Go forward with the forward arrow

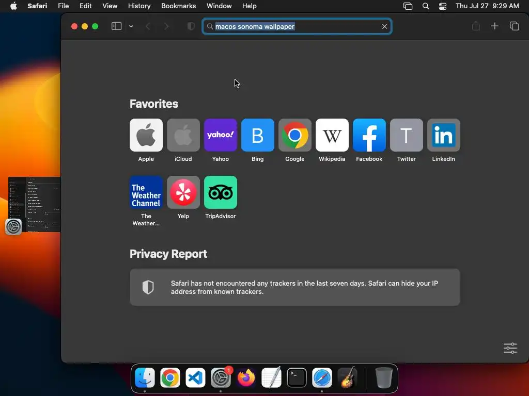coord(166,26)
